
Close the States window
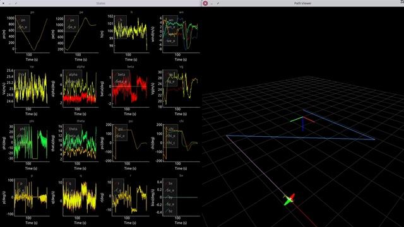[3, 3]
